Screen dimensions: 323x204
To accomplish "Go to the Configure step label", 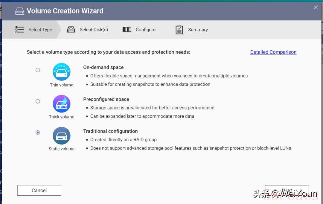I will [x=145, y=30].
